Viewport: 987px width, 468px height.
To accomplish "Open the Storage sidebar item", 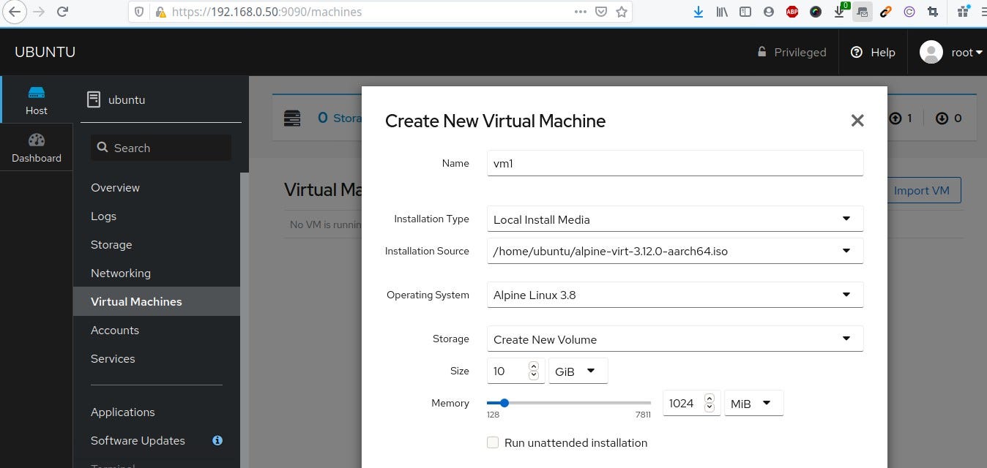I will [111, 244].
